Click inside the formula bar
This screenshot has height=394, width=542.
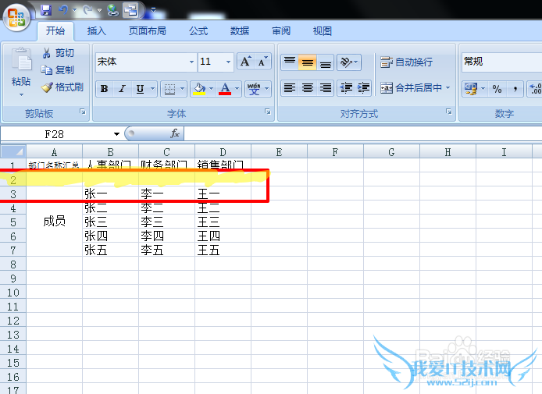363,133
